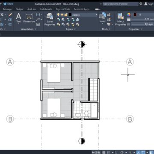Toggle parede layer padlock icon
The image size is (154, 154).
point(66,15)
